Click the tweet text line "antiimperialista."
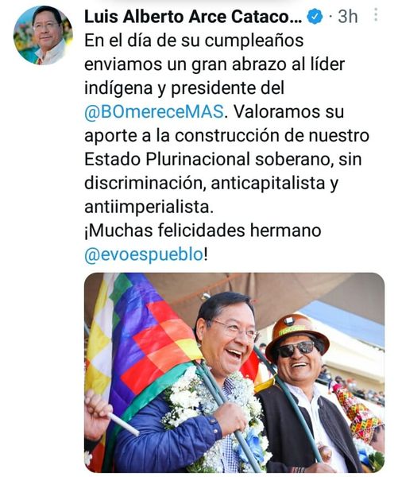398x477 pixels. [x=148, y=207]
